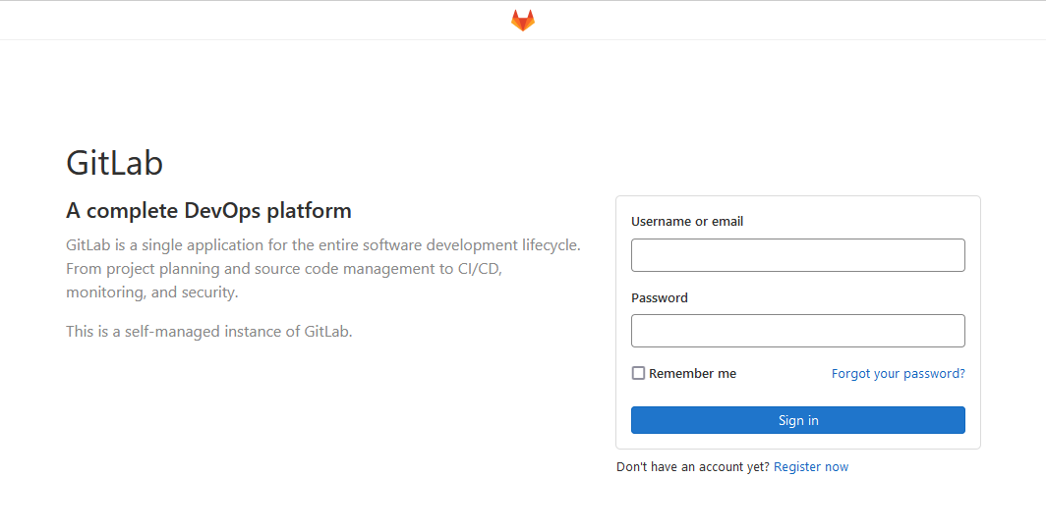Follow the Register now link

point(811,467)
